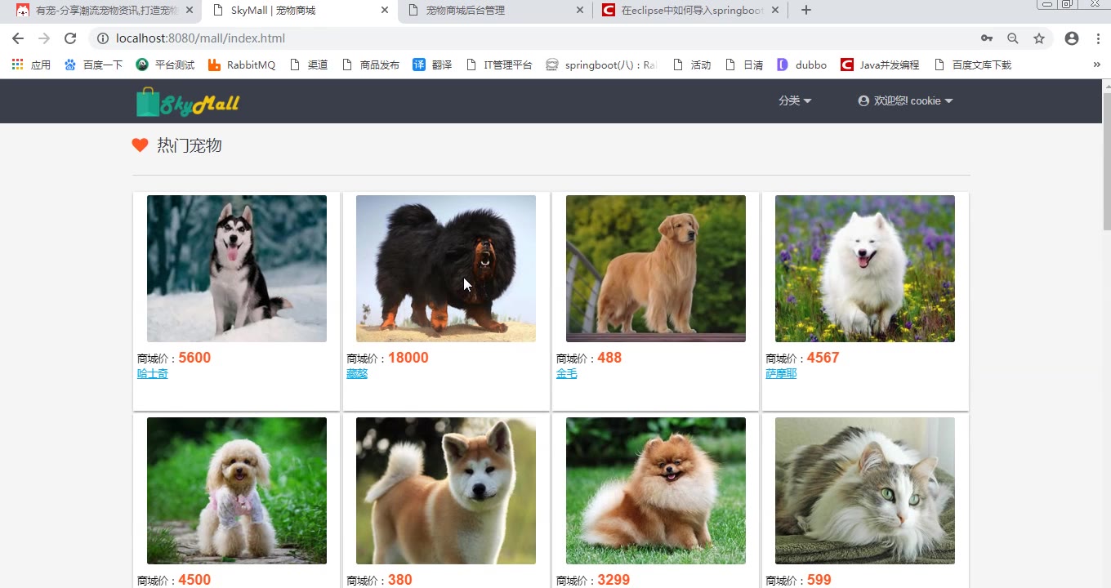Open the 活动 bookmark
This screenshot has height=588, width=1111.
[x=691, y=65]
